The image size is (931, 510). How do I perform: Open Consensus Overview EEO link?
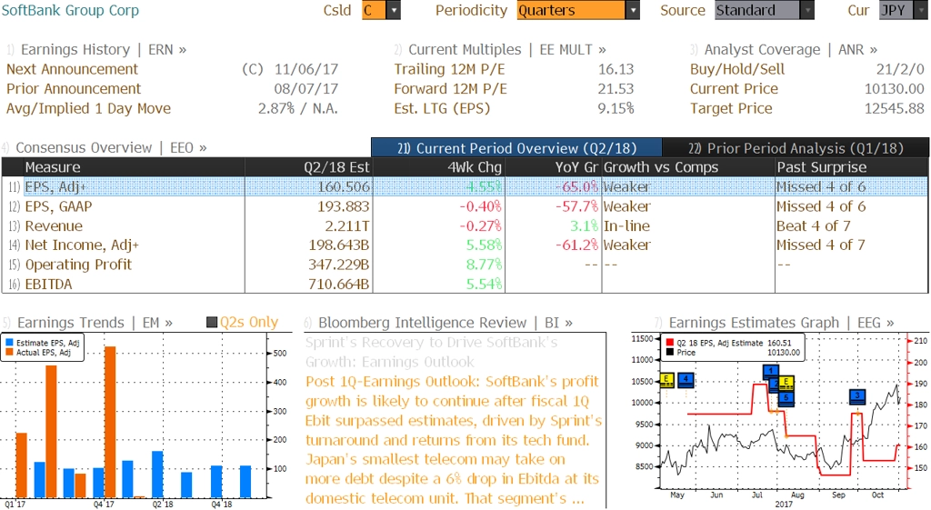coord(111,148)
